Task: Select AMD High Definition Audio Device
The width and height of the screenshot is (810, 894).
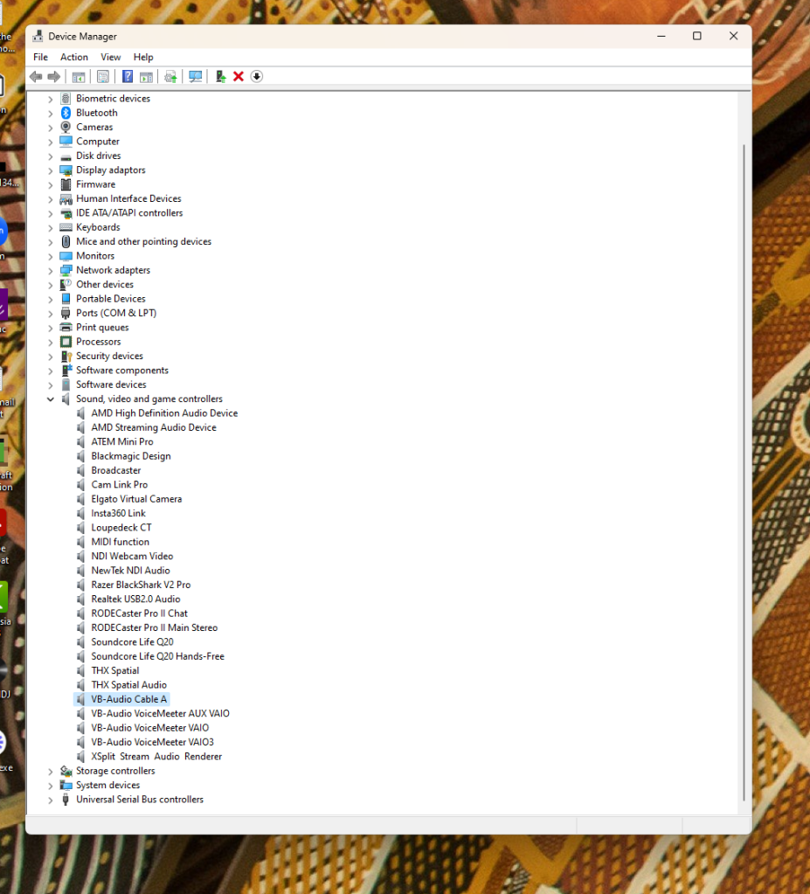Action: [x=164, y=412]
